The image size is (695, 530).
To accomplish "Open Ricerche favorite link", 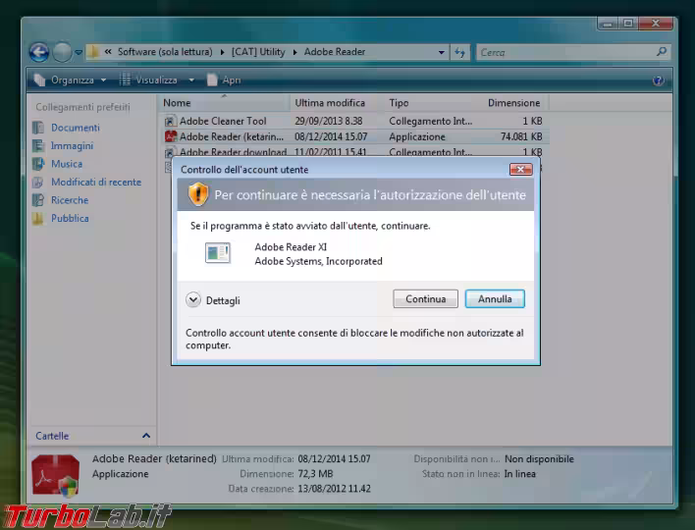I will point(69,200).
